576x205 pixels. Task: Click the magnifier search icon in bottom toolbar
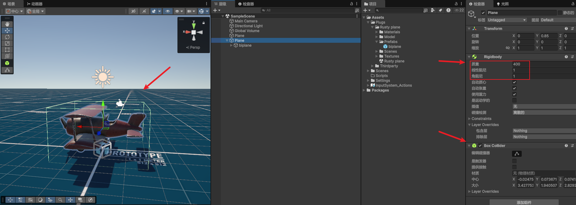(x=60, y=200)
